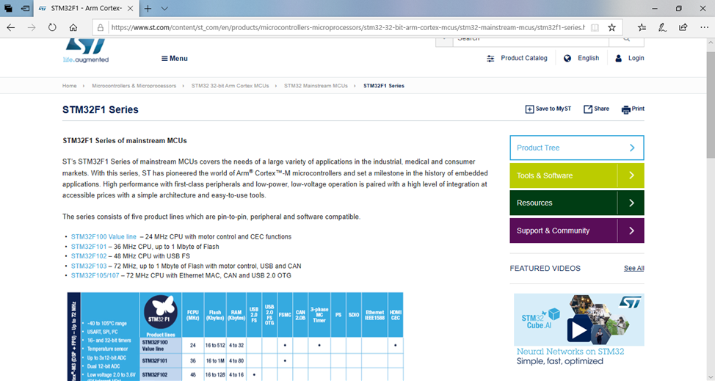The height and width of the screenshot is (381, 715).
Task: Click the set these tabs aside icon
Action: coord(26,8)
